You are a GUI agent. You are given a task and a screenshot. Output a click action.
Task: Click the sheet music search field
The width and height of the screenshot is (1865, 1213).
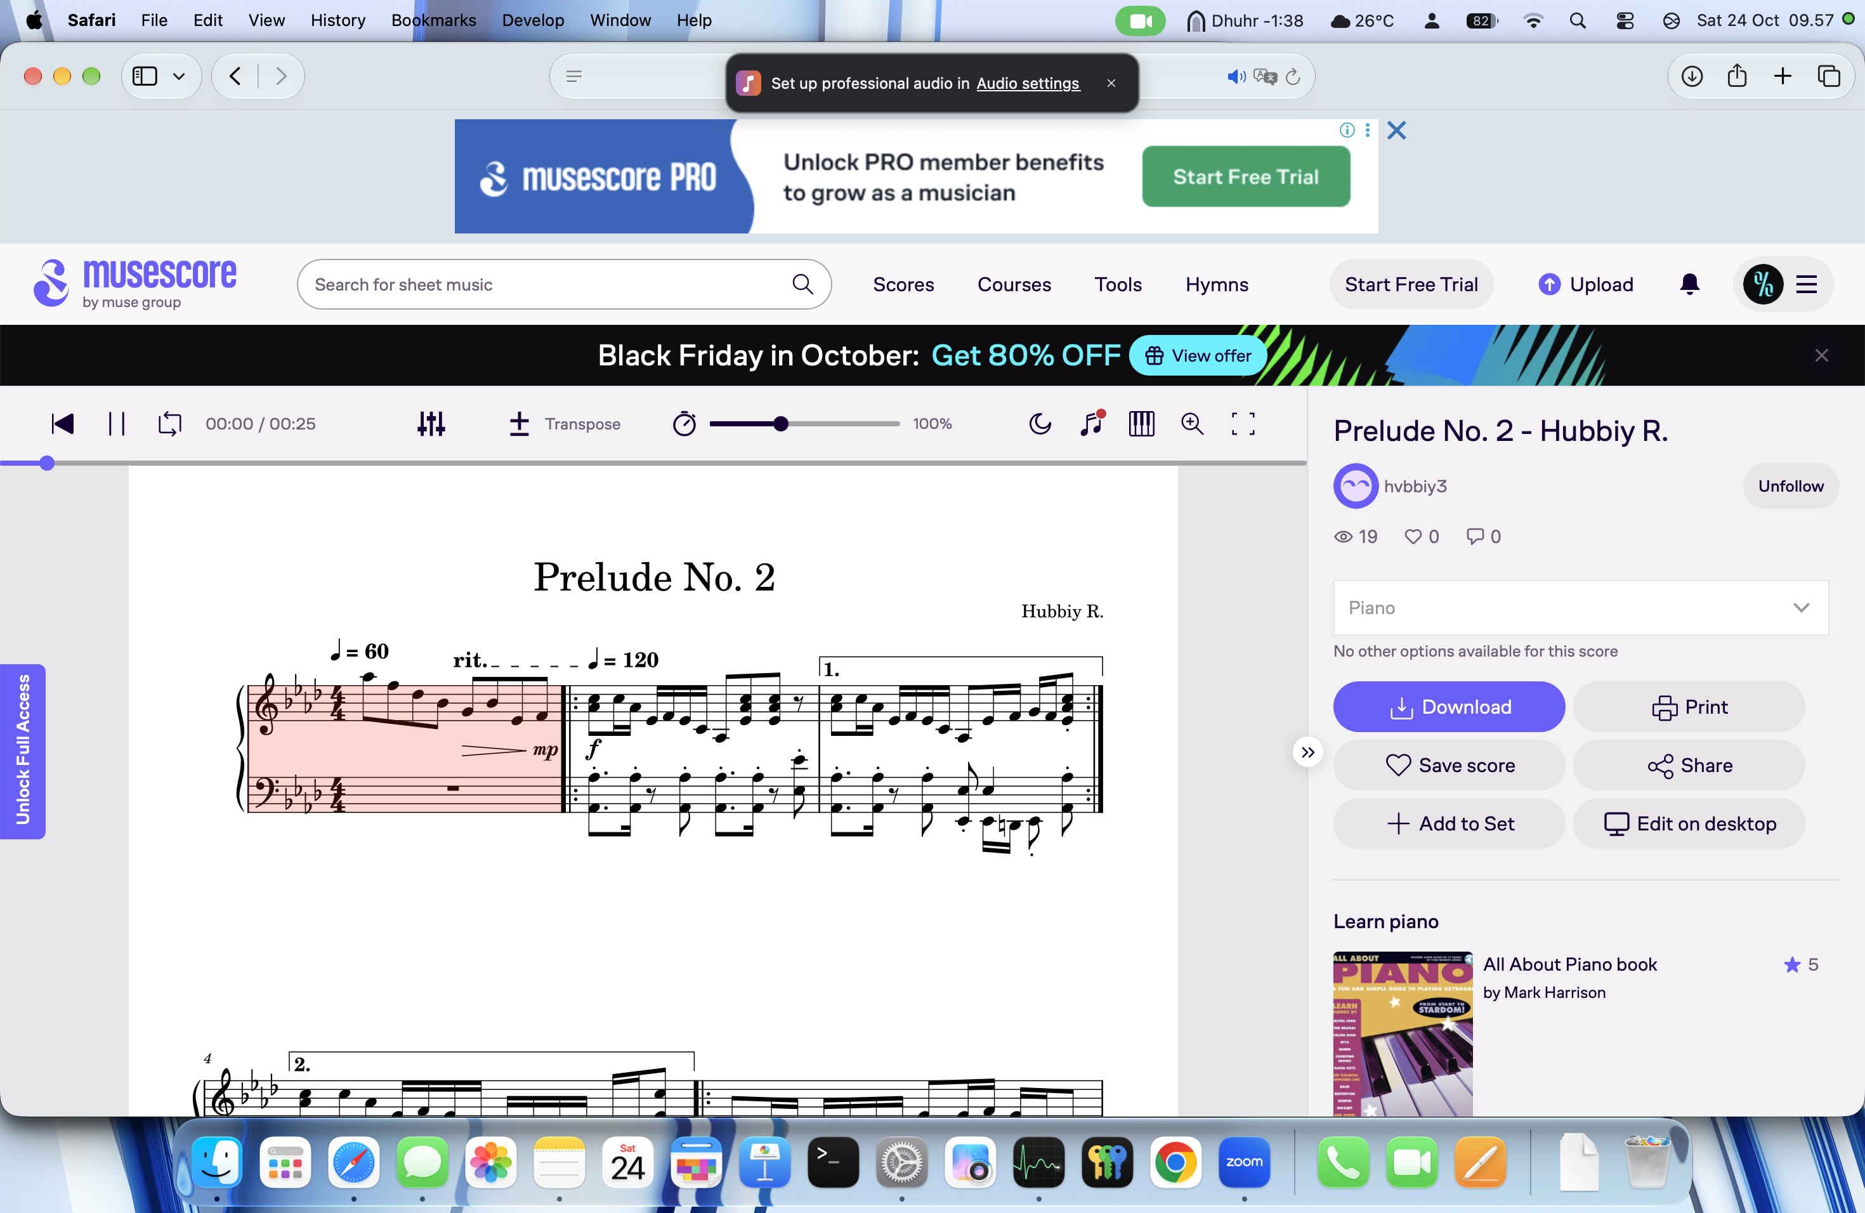(x=563, y=284)
